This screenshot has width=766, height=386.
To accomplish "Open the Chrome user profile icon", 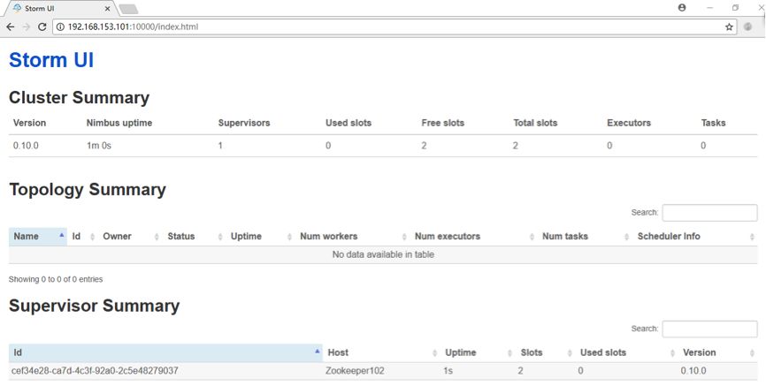I will 682,7.
